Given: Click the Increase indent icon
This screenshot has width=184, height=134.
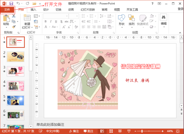Looking at the screenshot, I should (x=89, y=21).
